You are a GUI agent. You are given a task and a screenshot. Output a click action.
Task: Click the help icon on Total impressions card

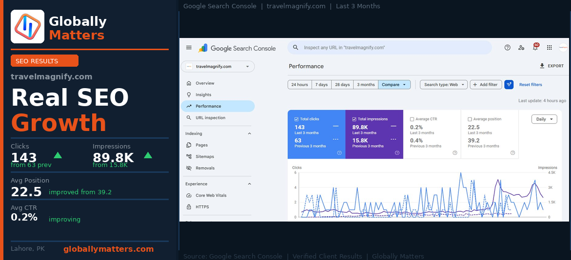point(397,153)
